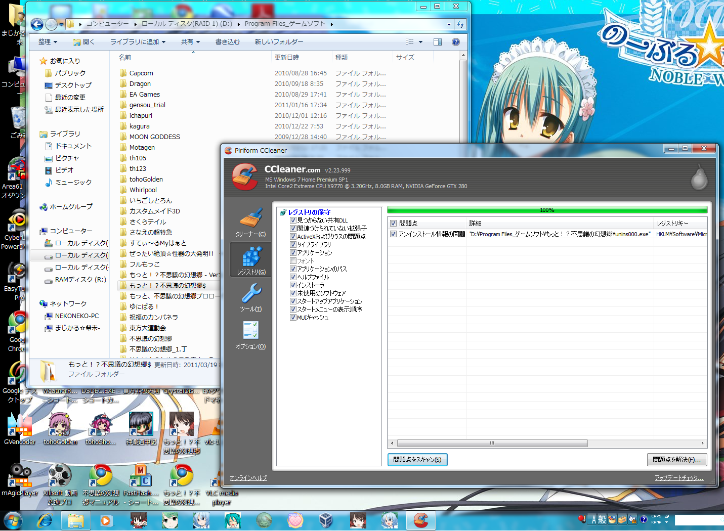This screenshot has width=724, height=531.
Task: Toggle the 問題点 header select-all checkbox
Action: coord(393,223)
